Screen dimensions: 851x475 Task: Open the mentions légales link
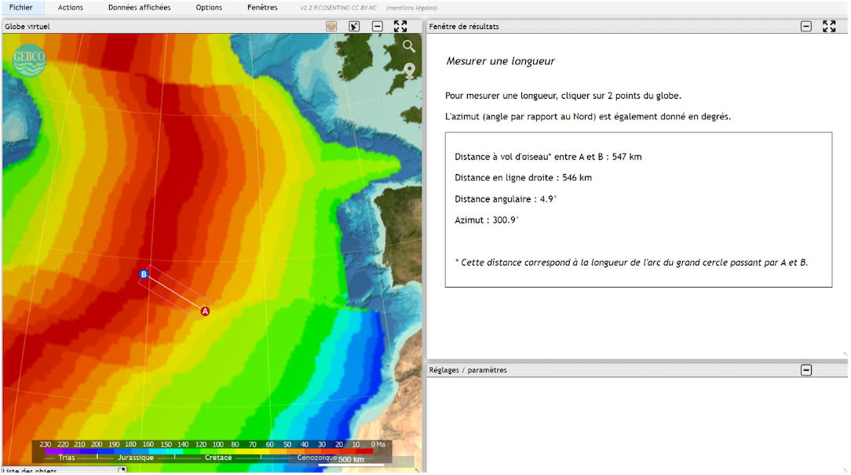412,8
